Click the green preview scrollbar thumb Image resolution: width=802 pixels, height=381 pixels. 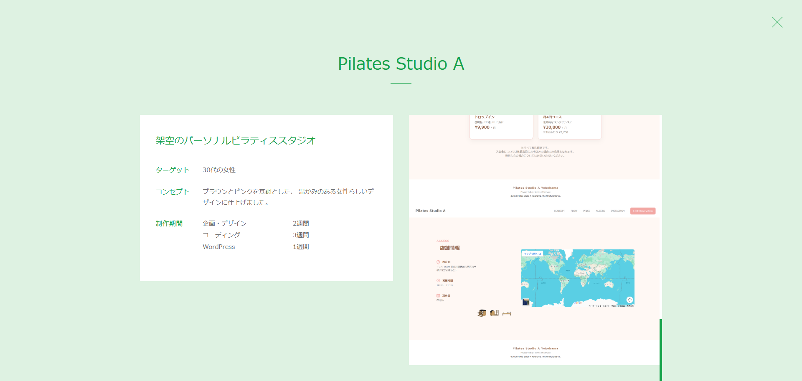coord(661,350)
